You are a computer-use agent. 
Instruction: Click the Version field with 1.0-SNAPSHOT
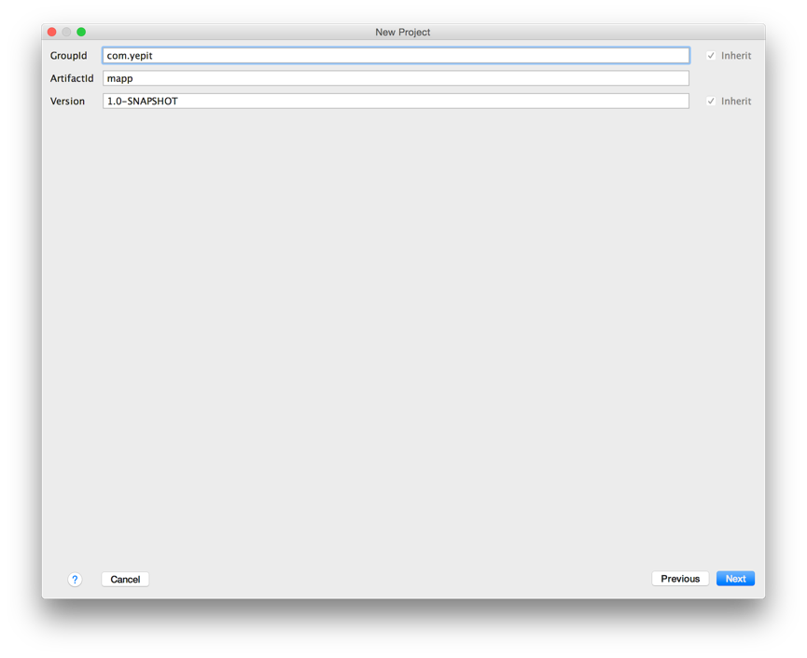pyautogui.click(x=396, y=101)
